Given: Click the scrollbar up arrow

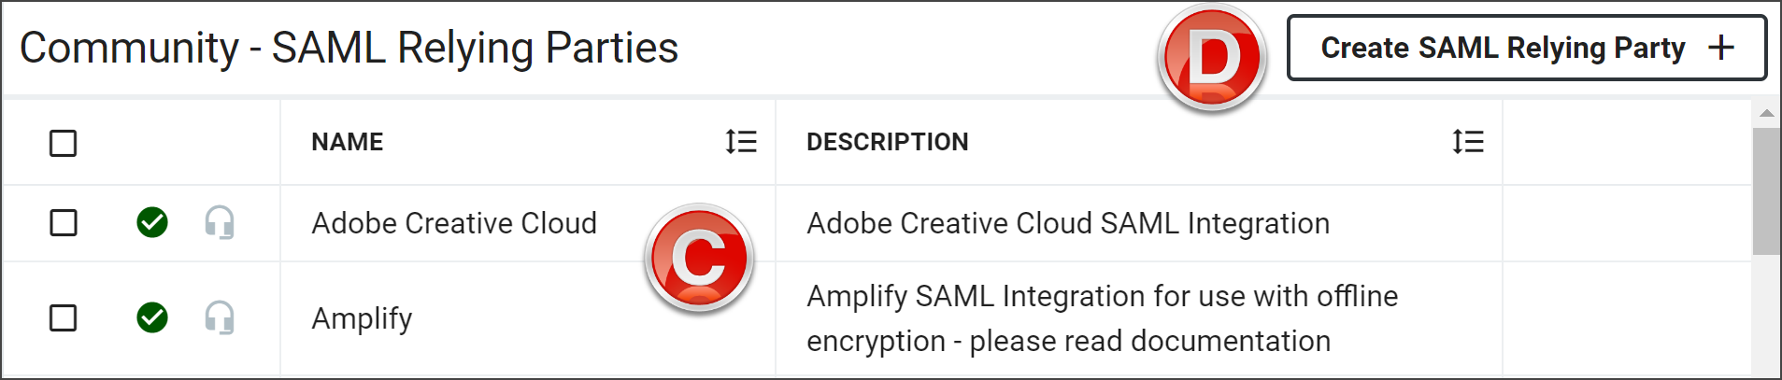Looking at the screenshot, I should 1766,113.
